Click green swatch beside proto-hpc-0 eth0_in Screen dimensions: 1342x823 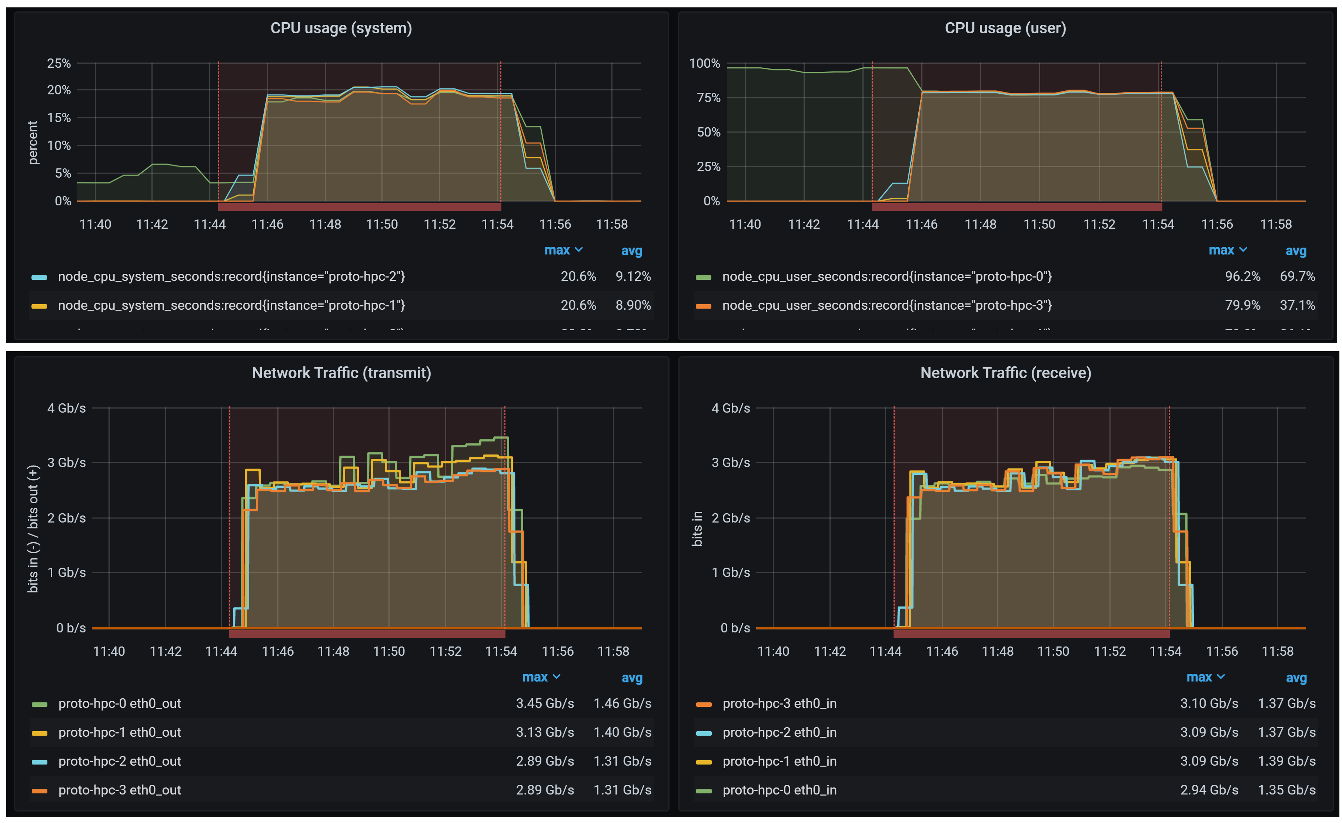pyautogui.click(x=704, y=791)
